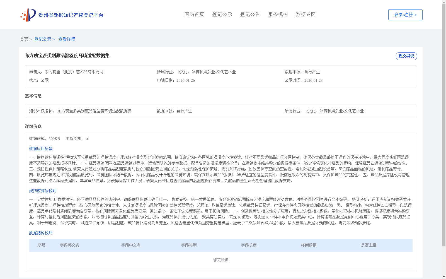The height and width of the screenshot is (279, 446).
Task: Open 登记公示 in the top navigation menu
Action: point(222,14)
